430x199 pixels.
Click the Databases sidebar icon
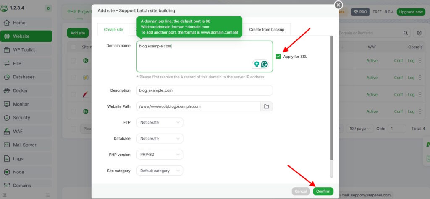click(x=7, y=77)
